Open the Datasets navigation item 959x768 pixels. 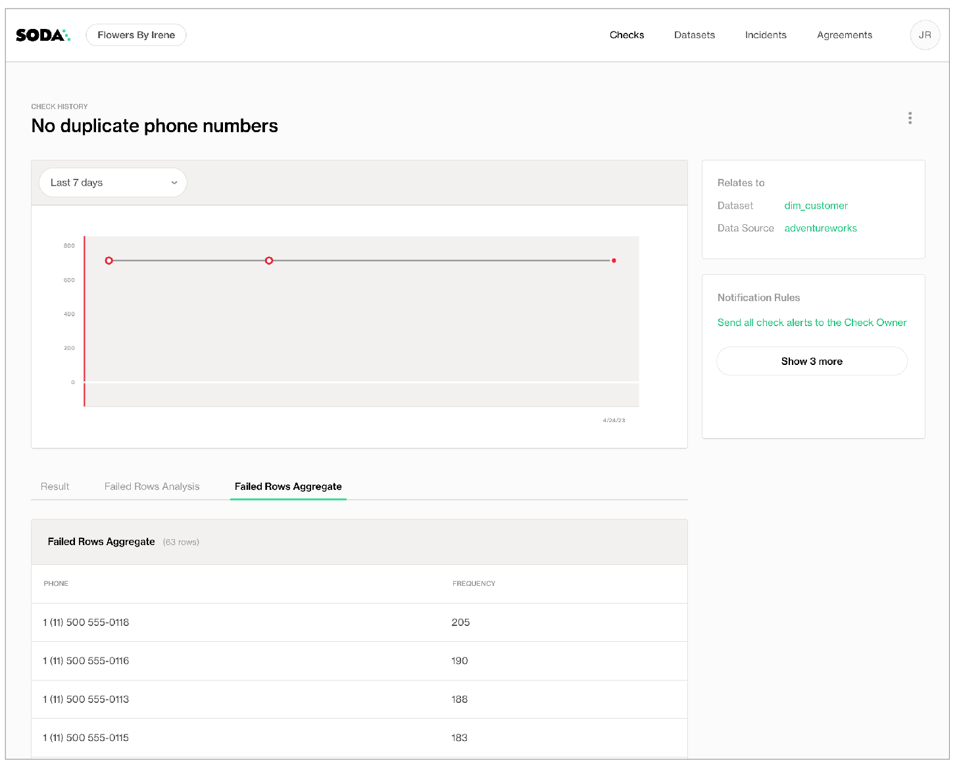click(694, 35)
